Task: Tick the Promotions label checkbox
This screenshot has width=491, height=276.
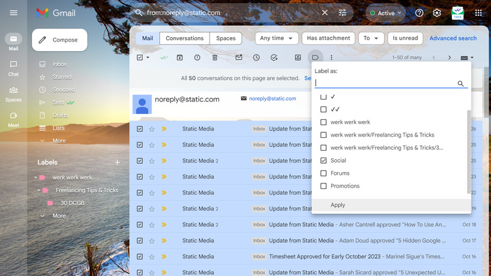Action: point(324,186)
